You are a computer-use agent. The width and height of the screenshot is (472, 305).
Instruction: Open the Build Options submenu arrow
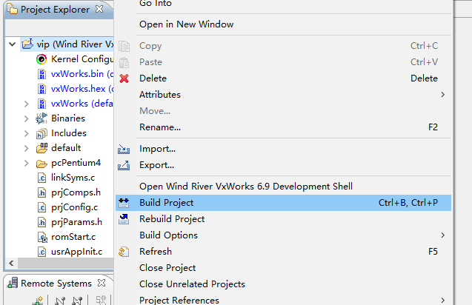pyautogui.click(x=442, y=235)
